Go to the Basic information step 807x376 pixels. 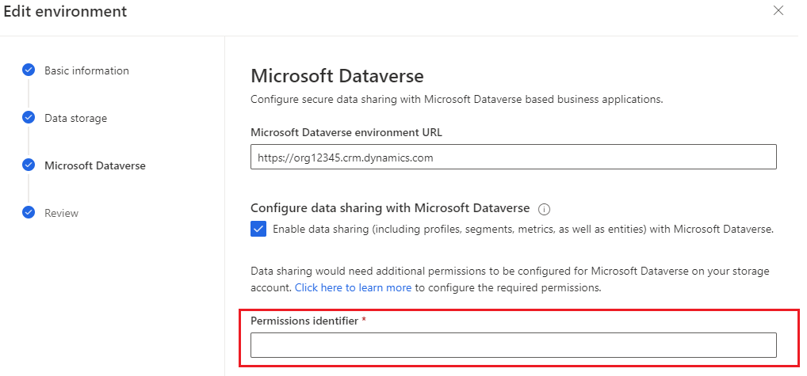point(86,70)
